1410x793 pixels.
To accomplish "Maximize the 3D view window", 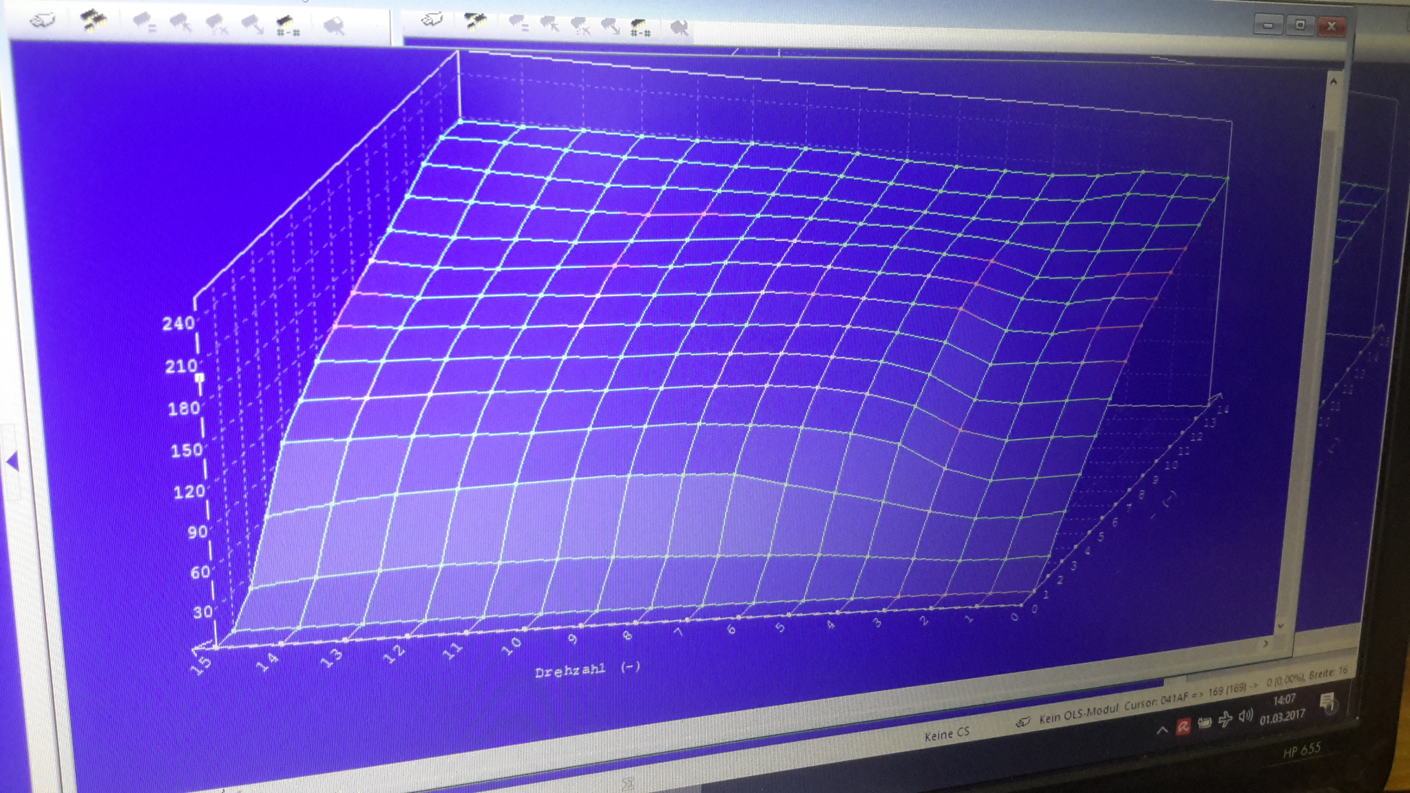I will [x=1301, y=25].
